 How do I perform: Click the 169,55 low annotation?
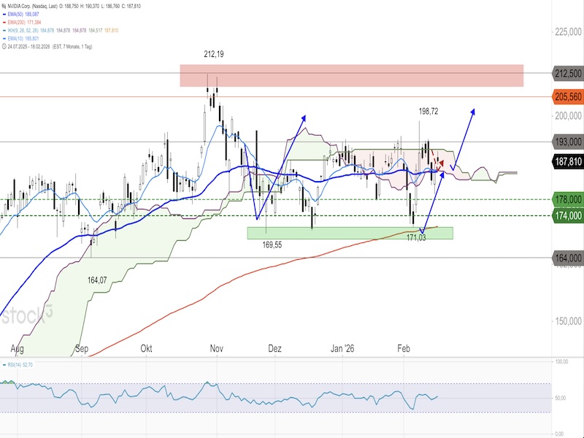pos(273,246)
